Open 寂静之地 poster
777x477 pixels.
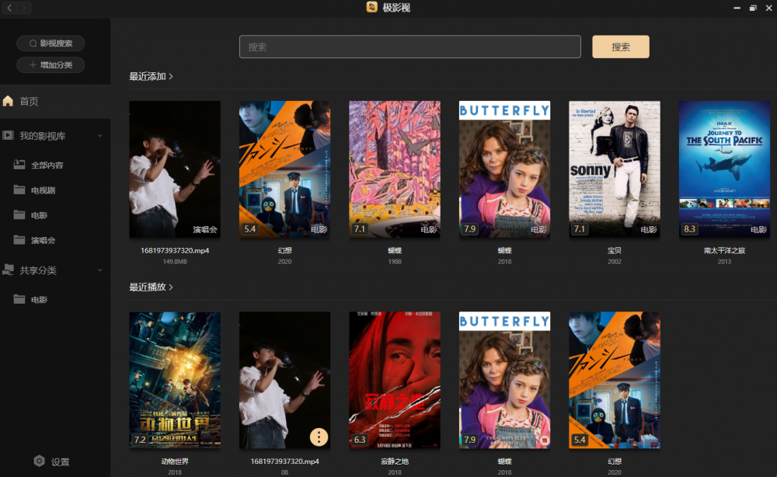pyautogui.click(x=395, y=380)
